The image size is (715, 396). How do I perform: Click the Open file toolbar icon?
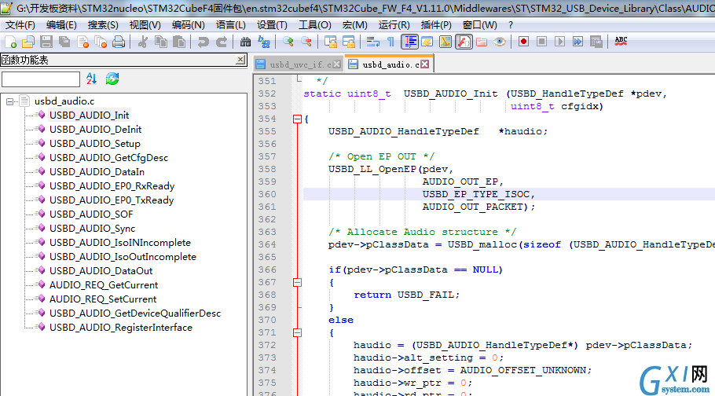pyautogui.click(x=28, y=42)
